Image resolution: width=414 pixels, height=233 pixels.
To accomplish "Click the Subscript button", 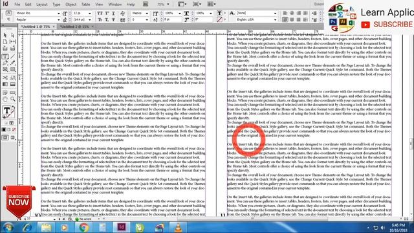I will [x=107, y=20].
